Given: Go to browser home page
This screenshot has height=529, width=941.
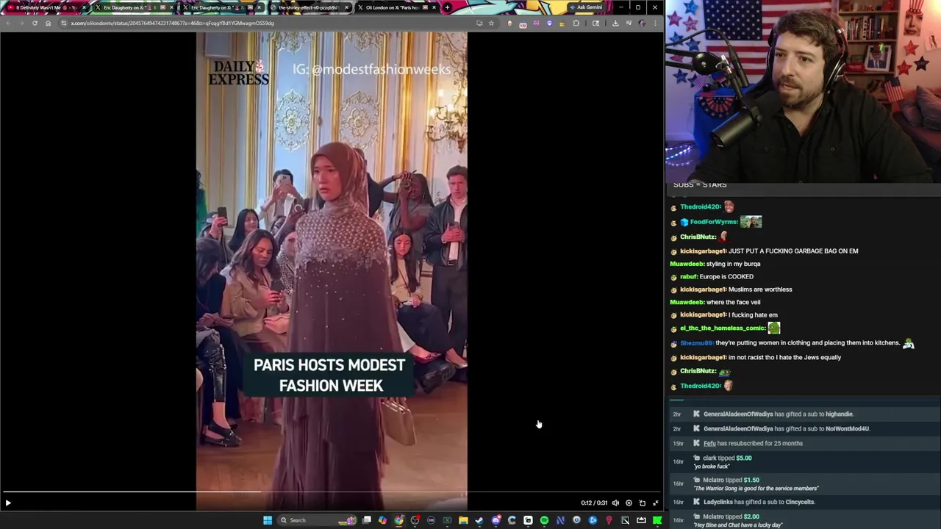Looking at the screenshot, I should 48,23.
